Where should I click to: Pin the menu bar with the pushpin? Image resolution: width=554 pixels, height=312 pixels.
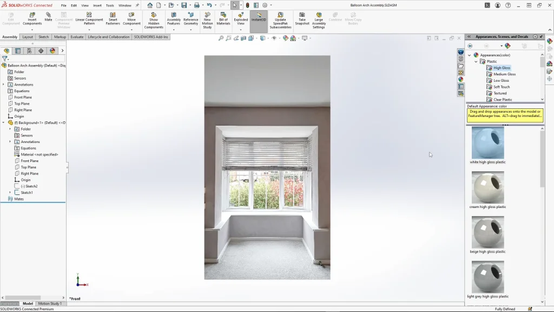(137, 5)
